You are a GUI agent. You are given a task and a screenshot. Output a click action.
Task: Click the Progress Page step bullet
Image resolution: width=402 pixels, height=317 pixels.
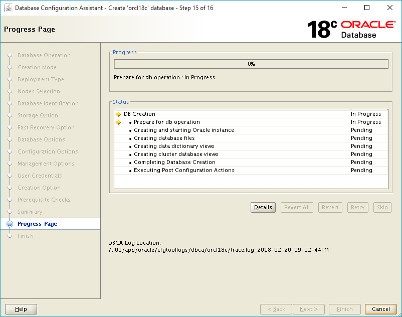pyautogui.click(x=10, y=224)
